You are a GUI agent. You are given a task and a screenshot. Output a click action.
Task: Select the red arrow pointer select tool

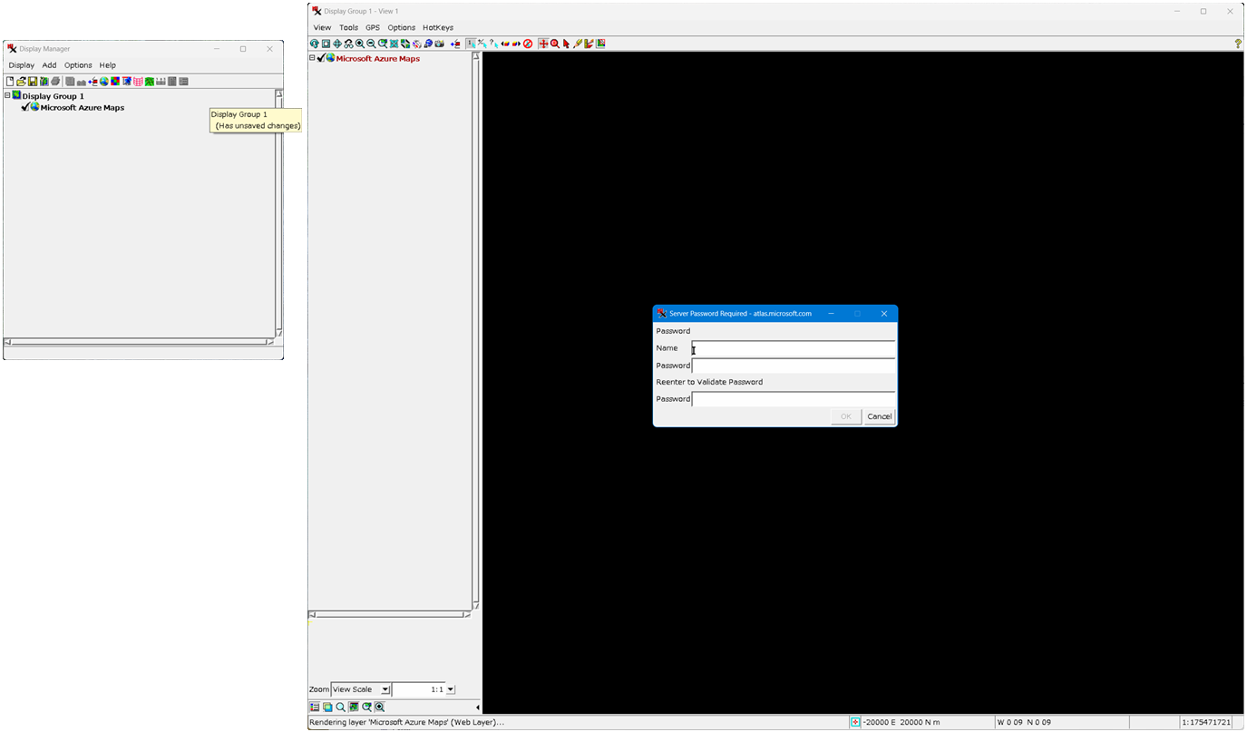[566, 44]
